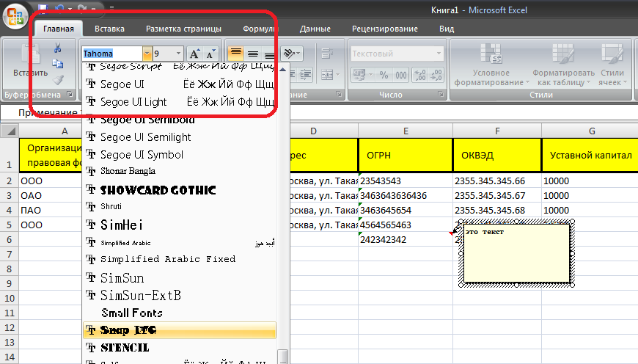Click the select-all corner of the sheet
The image size is (638, 364).
pyautogui.click(x=10, y=131)
